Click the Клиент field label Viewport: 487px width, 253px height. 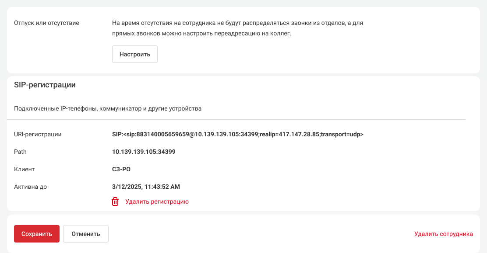(x=24, y=169)
